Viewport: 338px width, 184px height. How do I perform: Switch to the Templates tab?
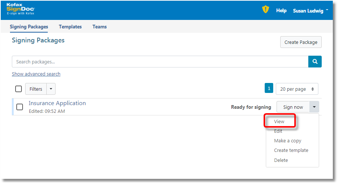(x=70, y=27)
